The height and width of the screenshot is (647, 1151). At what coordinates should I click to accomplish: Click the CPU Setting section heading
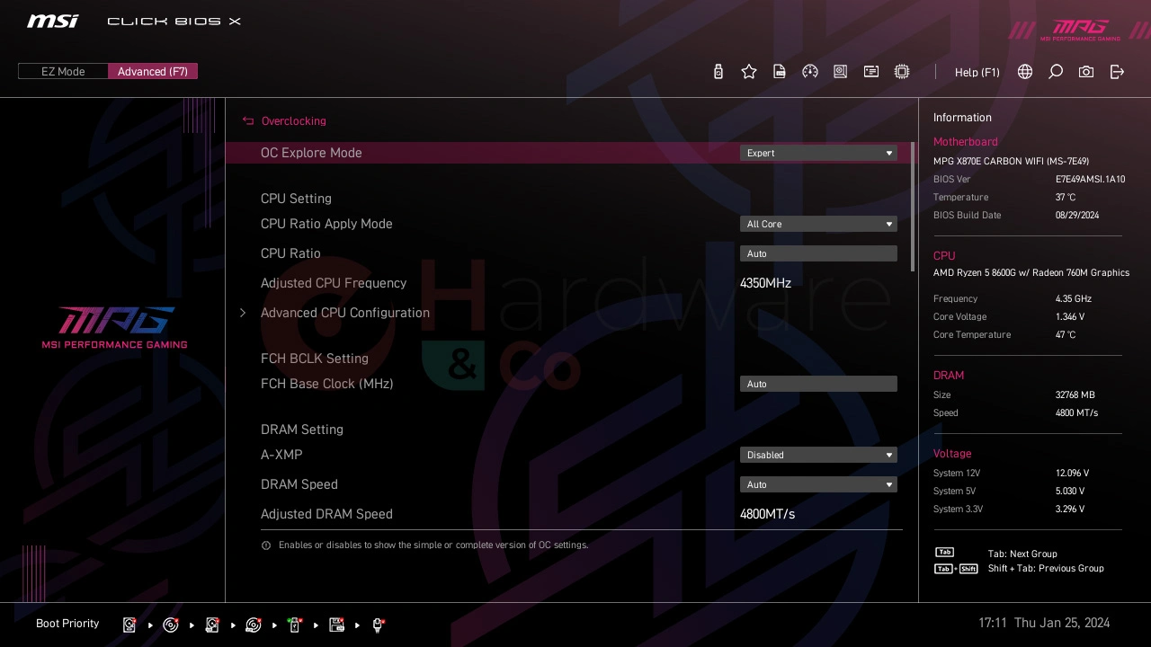pos(296,199)
